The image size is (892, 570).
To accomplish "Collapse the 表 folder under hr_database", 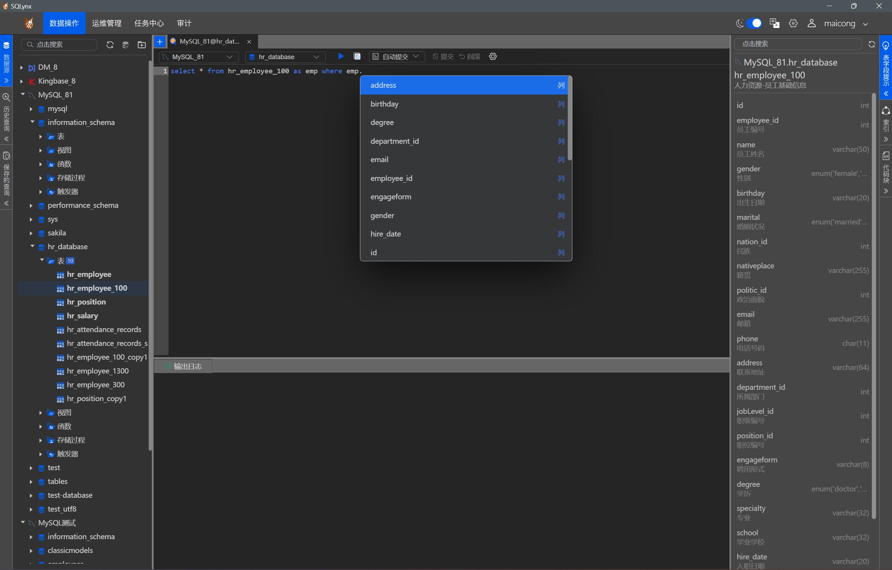I will pos(42,260).
